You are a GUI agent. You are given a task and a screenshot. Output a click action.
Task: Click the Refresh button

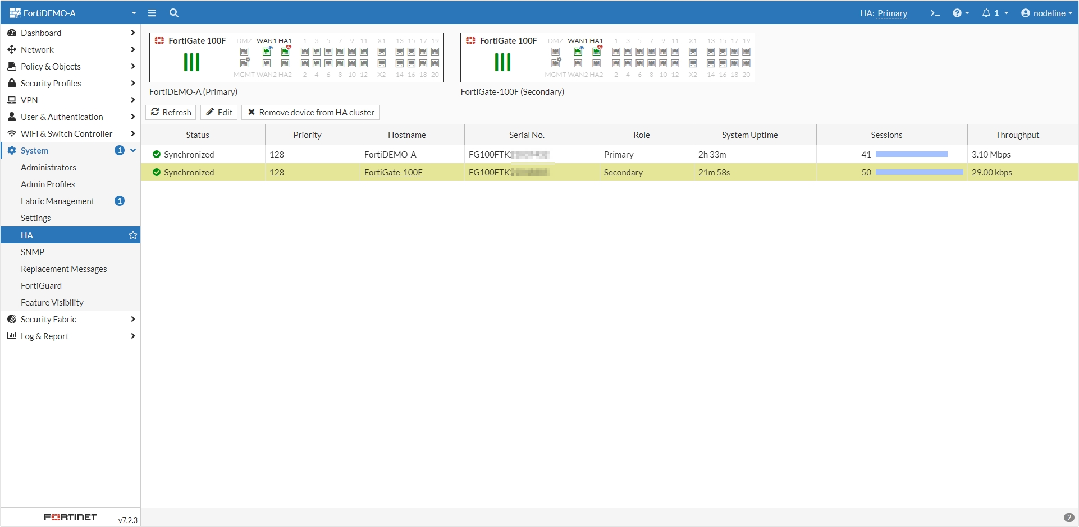171,112
